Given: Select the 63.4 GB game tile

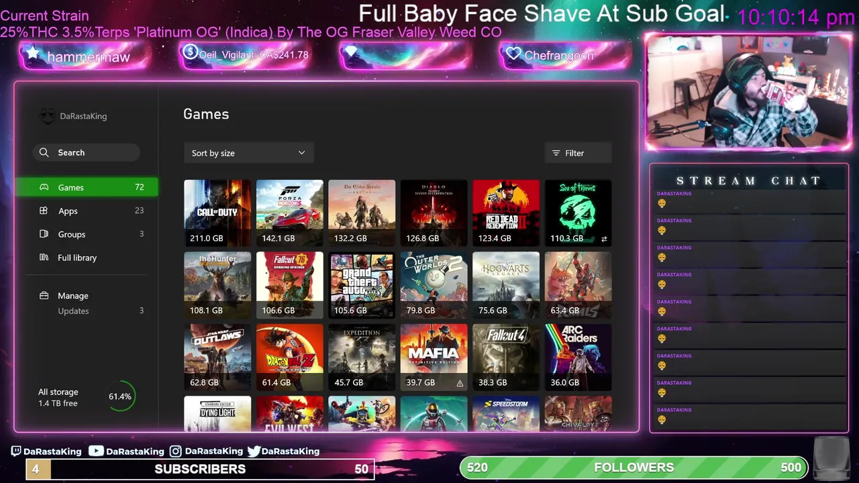Looking at the screenshot, I should pos(578,285).
